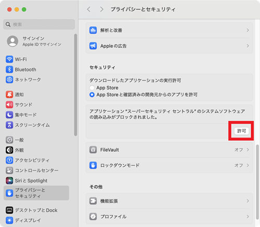Click the 一般 gear icon
Image resolution: width=260 pixels, height=227 pixels.
pyautogui.click(x=9, y=140)
